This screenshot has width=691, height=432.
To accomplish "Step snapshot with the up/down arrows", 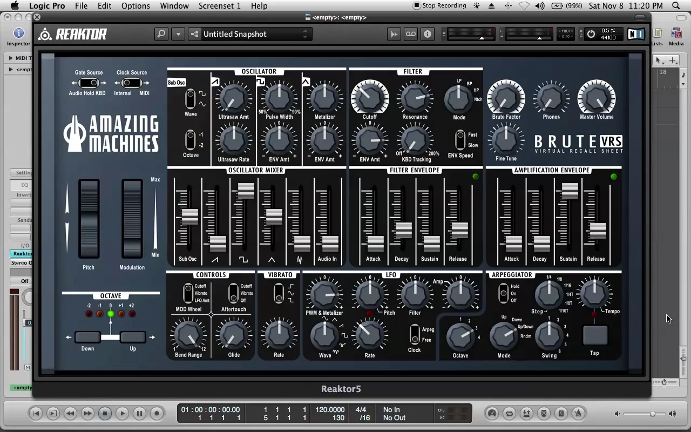I will pyautogui.click(x=305, y=34).
